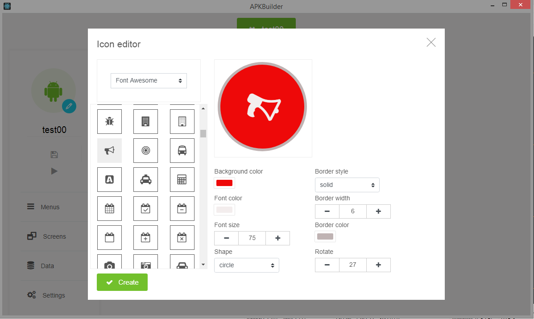534x319 pixels.
Task: Open the Shape dropdown set to circle
Action: (x=246, y=265)
